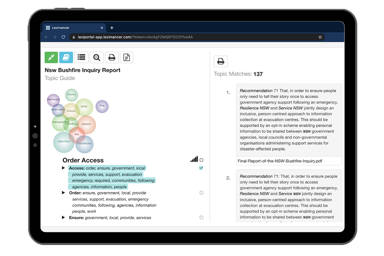Select the ensure concept bubble
This screenshot has width=384, height=256.
coord(71,111)
